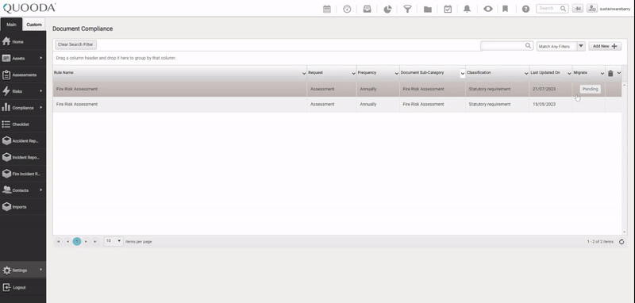Click the Add New button
The height and width of the screenshot is (303, 635).
[x=605, y=46]
